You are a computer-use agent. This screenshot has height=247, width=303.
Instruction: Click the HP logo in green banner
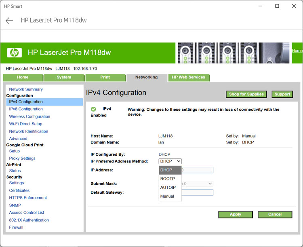pos(14,53)
